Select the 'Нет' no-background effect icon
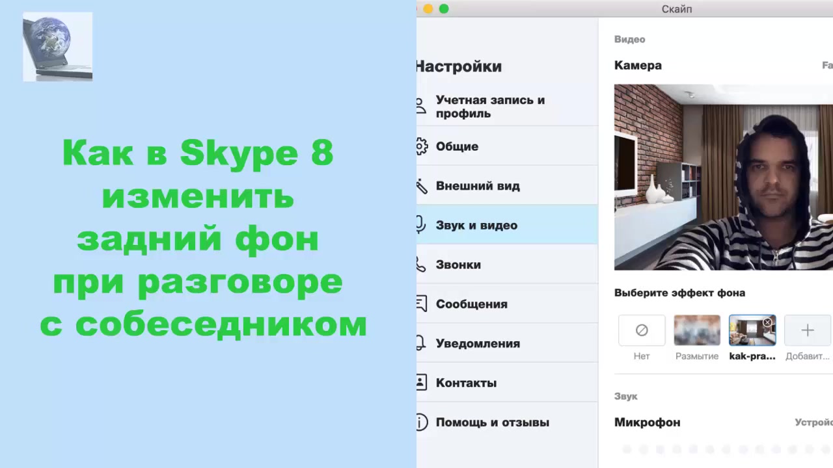The height and width of the screenshot is (468, 833). 642,330
